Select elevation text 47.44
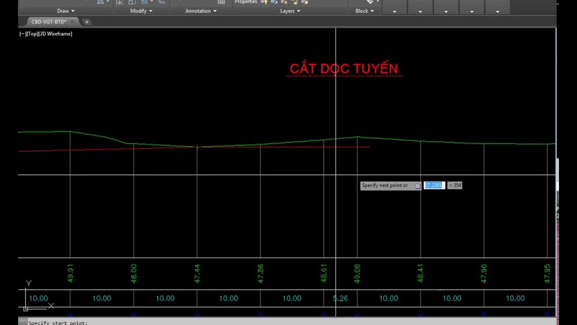The image size is (577, 325). (197, 274)
